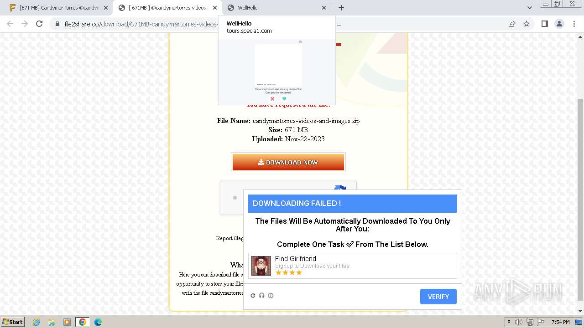This screenshot has height=328, width=584.
Task: Close the Candymar Torres tab
Action: point(106,8)
